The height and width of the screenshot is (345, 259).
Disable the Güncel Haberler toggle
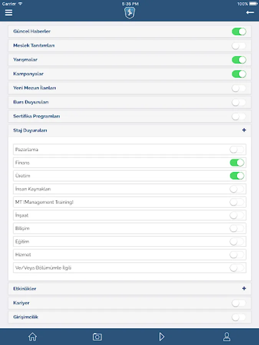tap(239, 31)
